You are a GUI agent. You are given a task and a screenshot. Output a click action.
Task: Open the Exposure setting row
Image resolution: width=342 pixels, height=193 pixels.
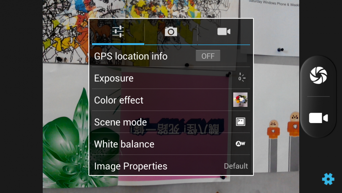pos(171,78)
